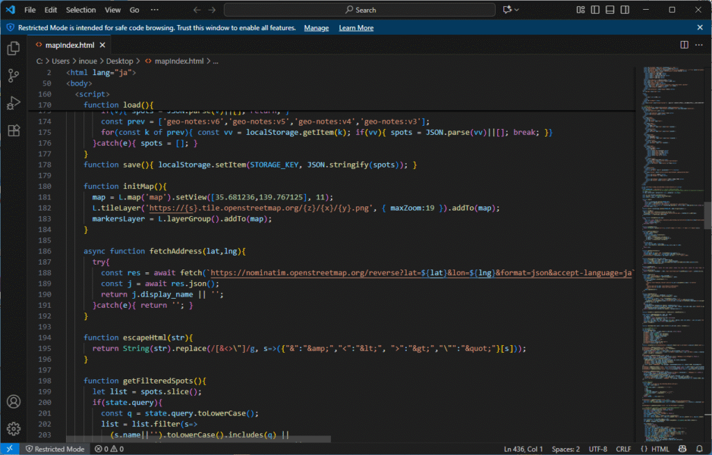The image size is (712, 455).
Task: Click the vertical scrollbar thumb in editor
Action: click(x=708, y=214)
